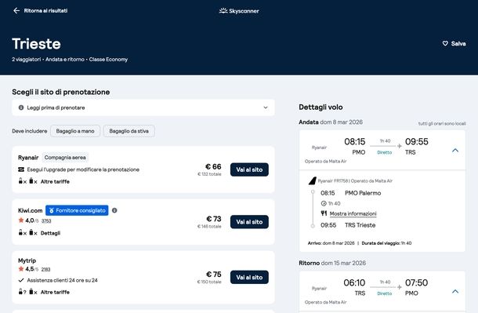
Task: Open 'Altre tariffe' in Mytrip card
Action: coord(55,292)
